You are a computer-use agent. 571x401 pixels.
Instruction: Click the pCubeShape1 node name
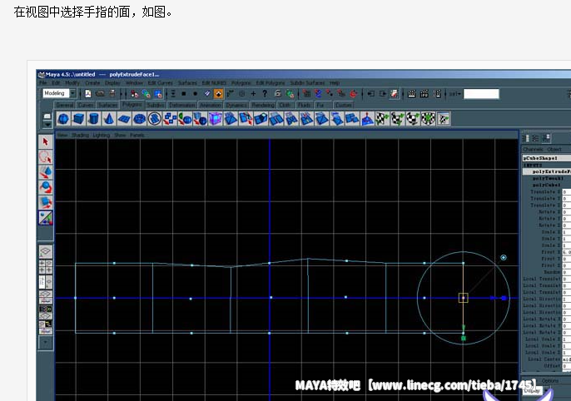[x=540, y=158]
